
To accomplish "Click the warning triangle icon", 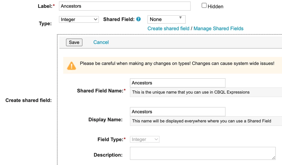I will click(71, 65).
